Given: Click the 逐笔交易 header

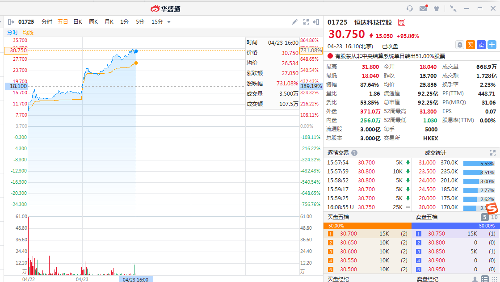Looking at the screenshot, I should pyautogui.click(x=338, y=153).
